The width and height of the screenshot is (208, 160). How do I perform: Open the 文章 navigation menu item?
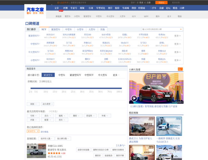click(57, 8)
